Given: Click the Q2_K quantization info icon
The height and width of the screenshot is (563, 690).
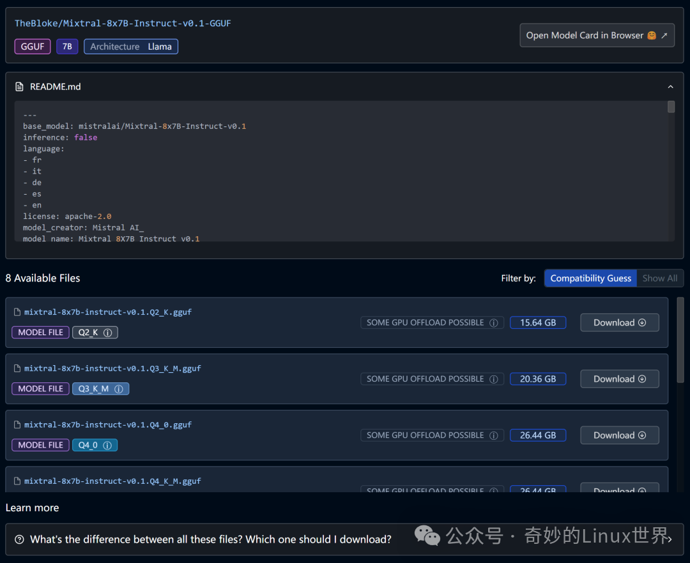Looking at the screenshot, I should (x=107, y=333).
